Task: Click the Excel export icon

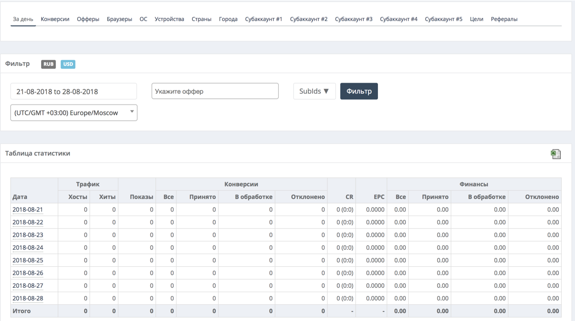Action: [555, 154]
